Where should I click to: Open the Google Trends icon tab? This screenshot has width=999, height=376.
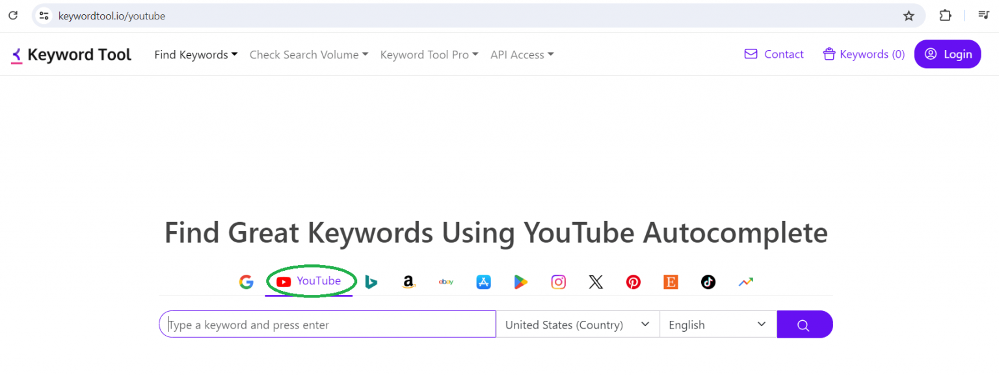pyautogui.click(x=746, y=282)
